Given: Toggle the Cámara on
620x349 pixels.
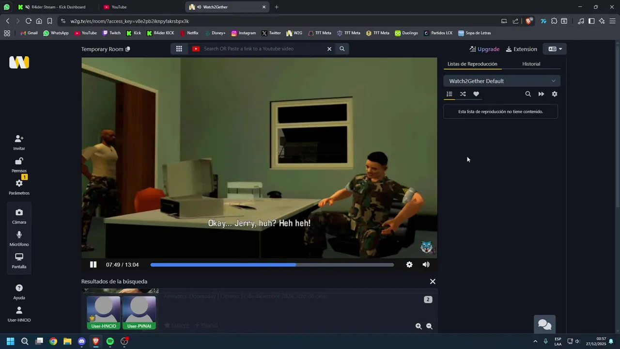Looking at the screenshot, I should [x=19, y=216].
